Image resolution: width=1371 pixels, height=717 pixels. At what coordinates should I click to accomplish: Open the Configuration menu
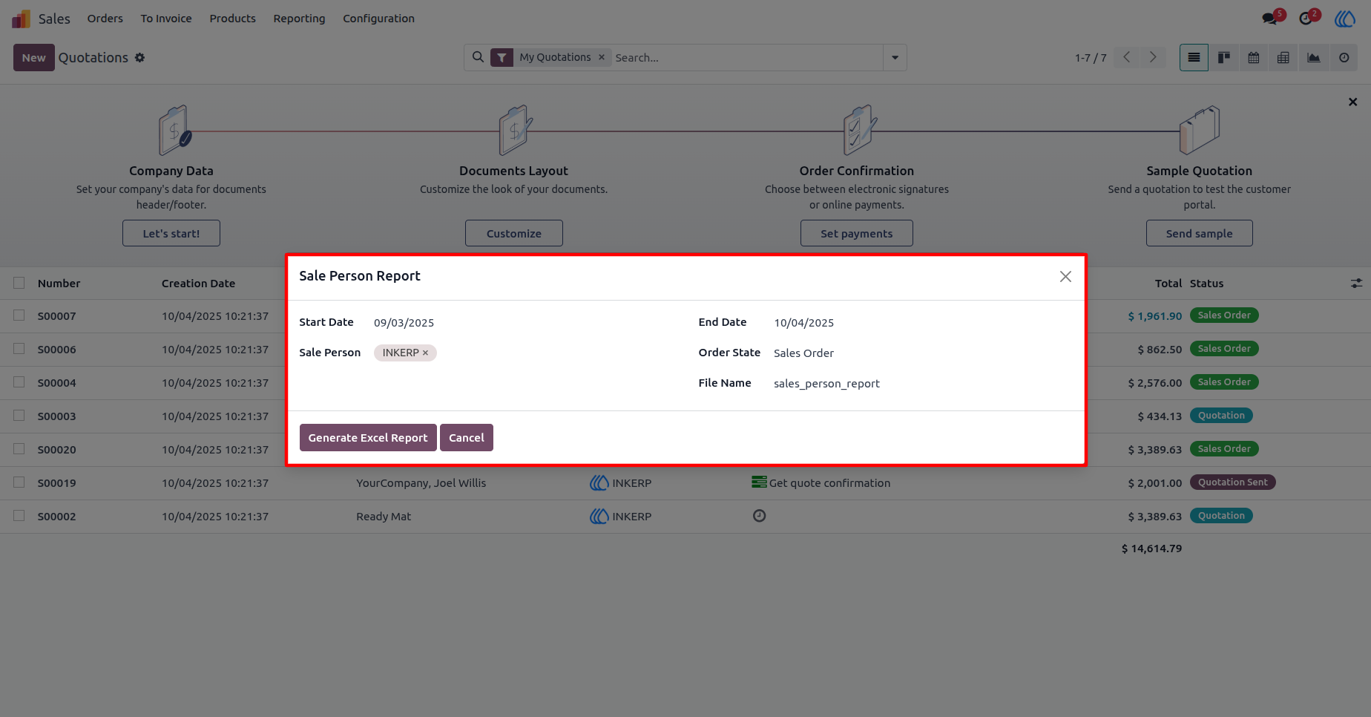[x=378, y=19]
